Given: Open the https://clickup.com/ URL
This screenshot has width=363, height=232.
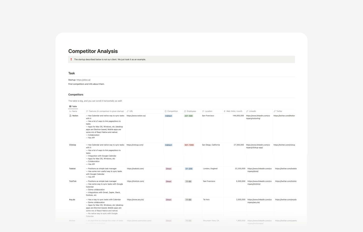Looking at the screenshot, I should (135, 145).
